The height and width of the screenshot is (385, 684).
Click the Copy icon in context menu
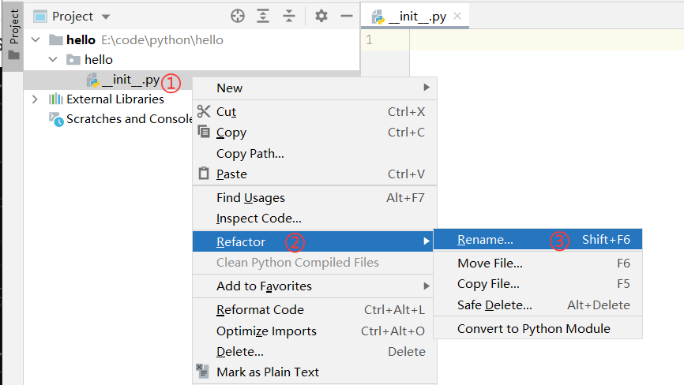coord(204,133)
